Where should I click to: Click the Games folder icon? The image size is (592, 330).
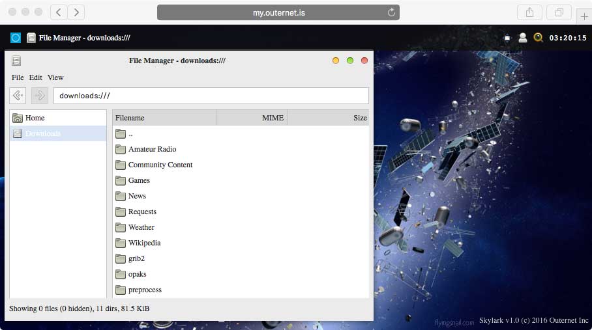click(x=121, y=181)
